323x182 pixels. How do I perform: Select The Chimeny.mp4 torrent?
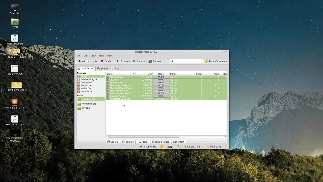[x=166, y=91]
